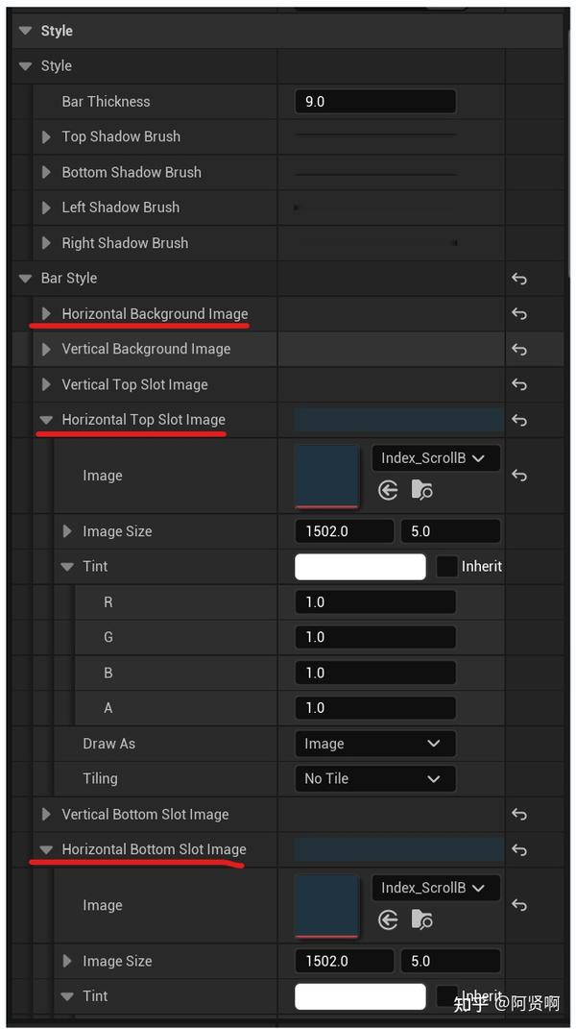Browse to Index_ScrollB in the Content Browser
576x1029 pixels.
coord(421,490)
